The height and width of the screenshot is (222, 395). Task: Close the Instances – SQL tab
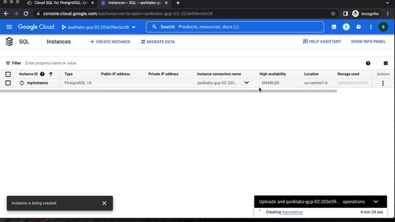point(166,2)
